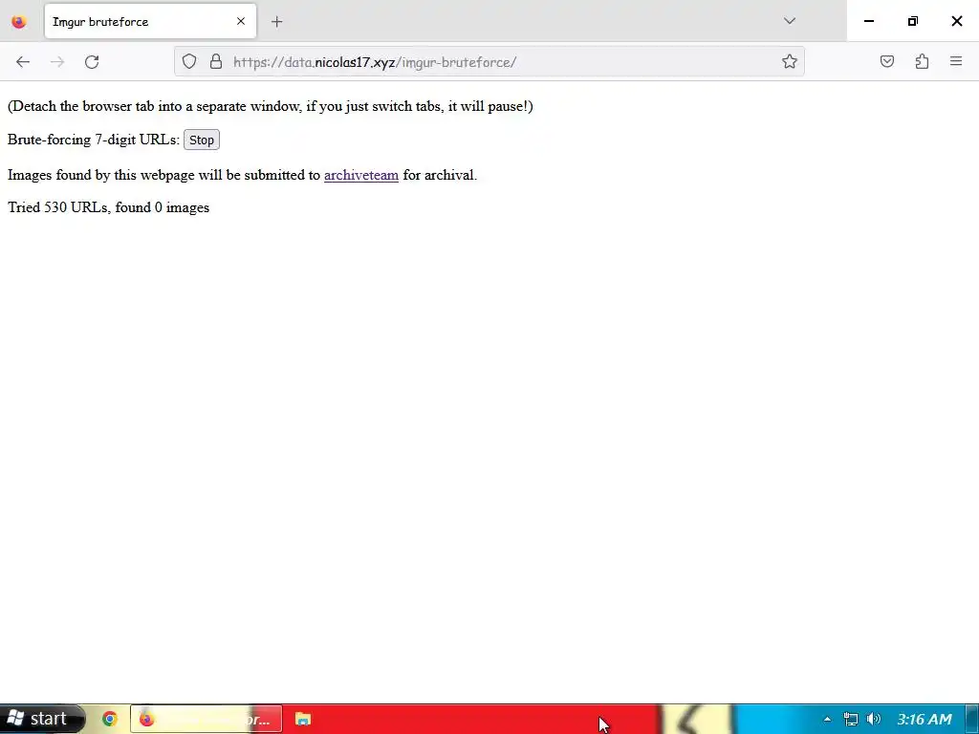Screen dimensions: 979x734
Task: Restore down the Firefox window
Action: [x=912, y=21]
